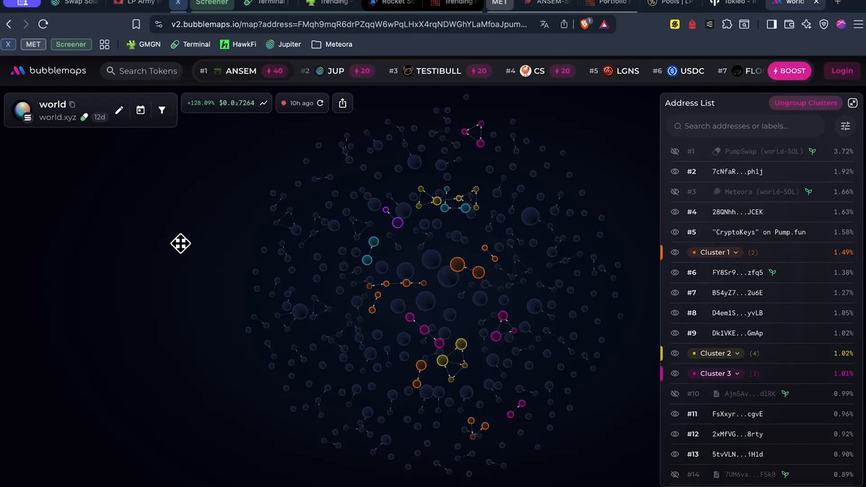This screenshot has width=866, height=487.
Task: Hide address #2 7cNfaR...ph1j
Action: 675,172
